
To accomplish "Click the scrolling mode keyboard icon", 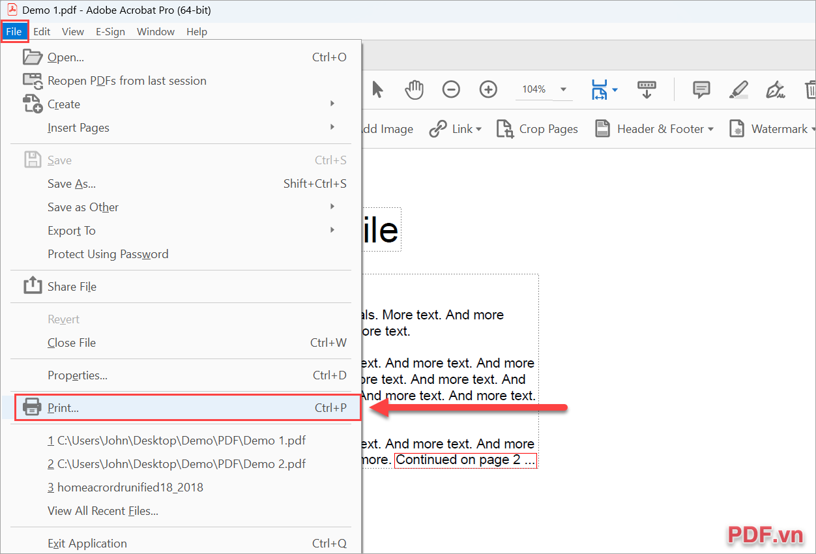I will coord(647,89).
